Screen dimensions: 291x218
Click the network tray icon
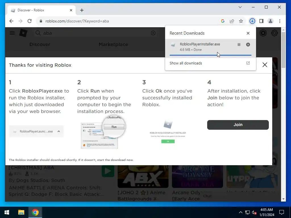[x=248, y=212]
